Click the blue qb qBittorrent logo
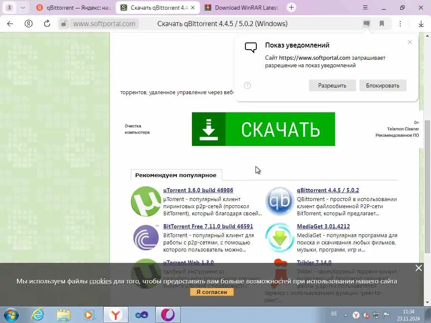This screenshot has height=323, width=431. pos(279,201)
